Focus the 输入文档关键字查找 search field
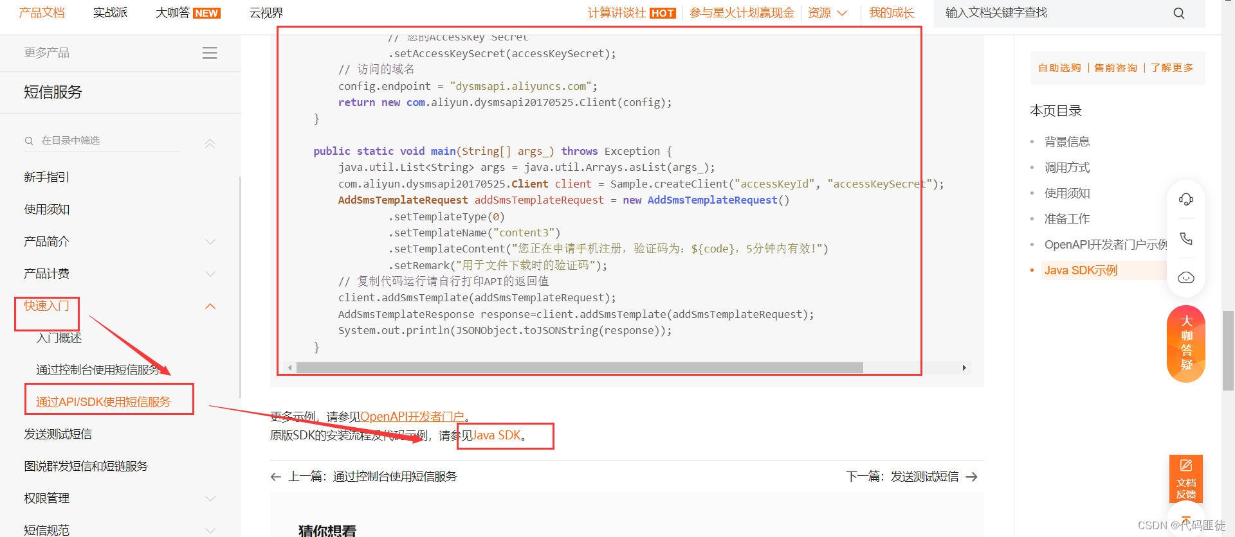The image size is (1235, 537). 1055,13
